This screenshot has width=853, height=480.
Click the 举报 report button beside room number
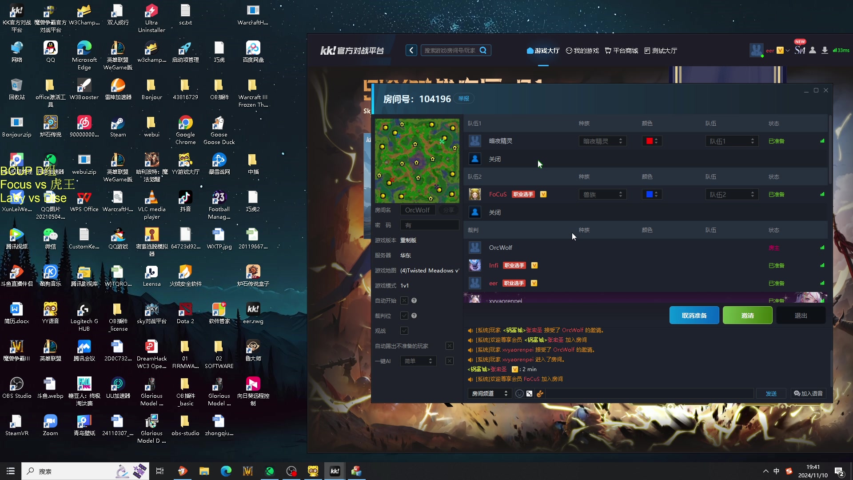(x=463, y=98)
